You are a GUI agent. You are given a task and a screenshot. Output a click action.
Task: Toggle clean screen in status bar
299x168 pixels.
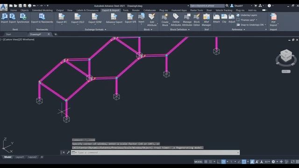click(293, 162)
